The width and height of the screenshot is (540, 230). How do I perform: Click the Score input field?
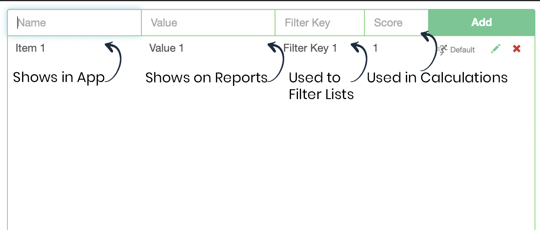coord(396,23)
